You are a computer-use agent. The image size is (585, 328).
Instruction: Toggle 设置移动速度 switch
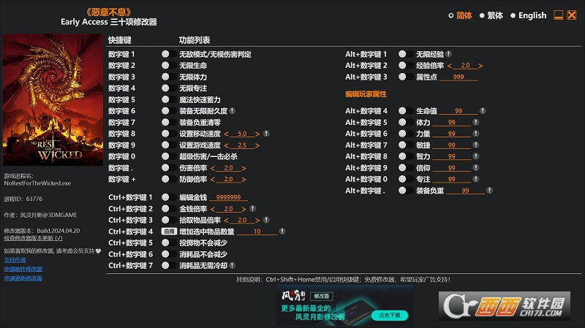[169, 134]
